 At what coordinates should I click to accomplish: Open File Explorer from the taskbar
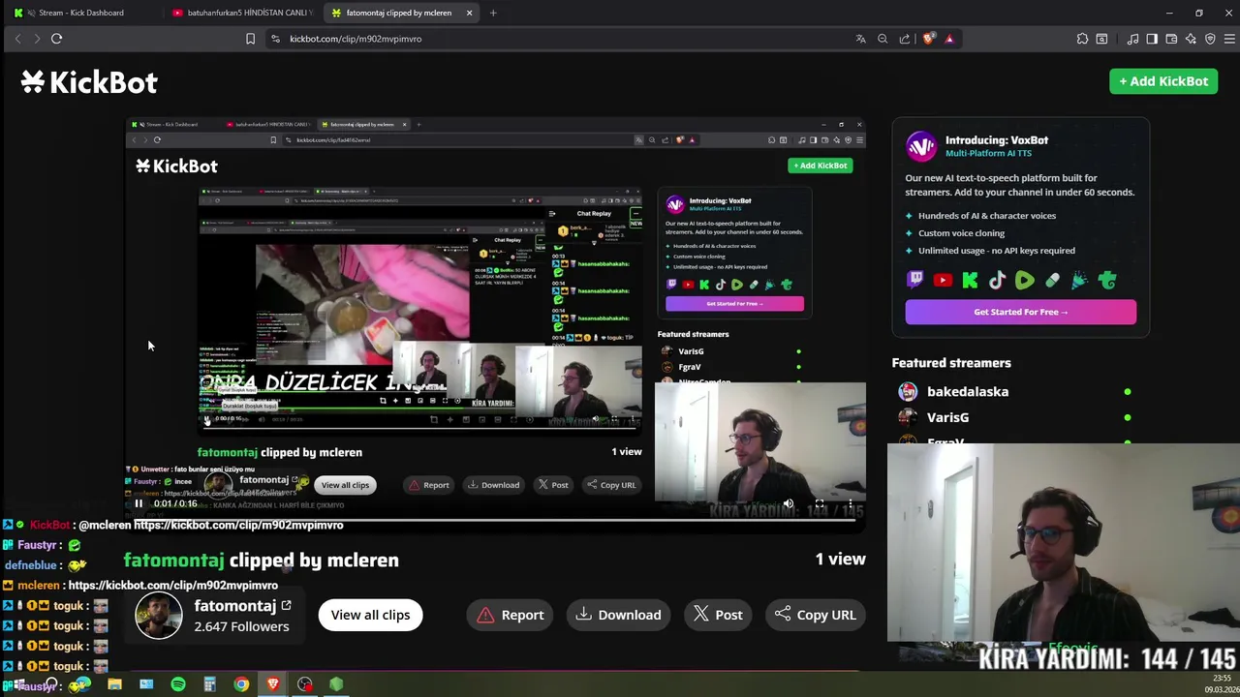pyautogui.click(x=114, y=684)
